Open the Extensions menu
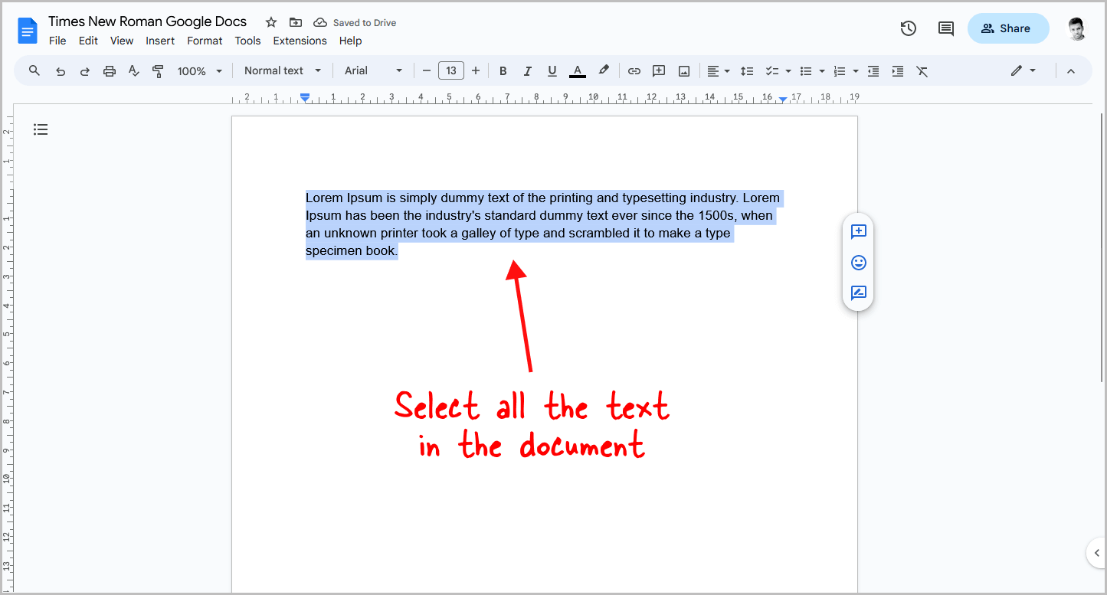Viewport: 1107px width, 595px height. pos(300,41)
